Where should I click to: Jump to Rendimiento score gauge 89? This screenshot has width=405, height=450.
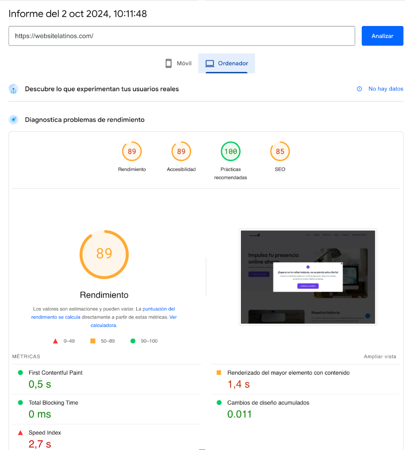pos(132,151)
